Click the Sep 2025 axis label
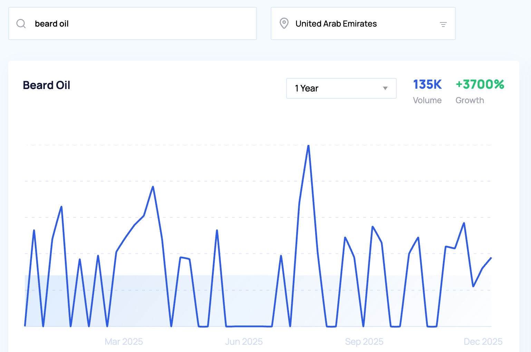The image size is (531, 352). click(x=364, y=342)
